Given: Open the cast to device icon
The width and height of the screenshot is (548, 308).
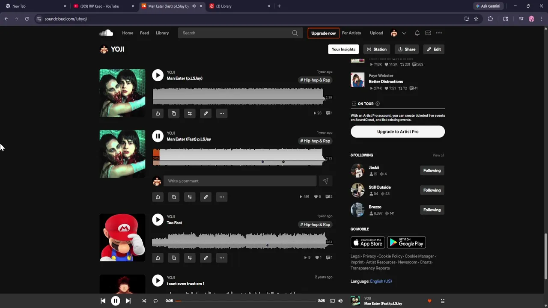Looking at the screenshot, I should [x=332, y=301].
